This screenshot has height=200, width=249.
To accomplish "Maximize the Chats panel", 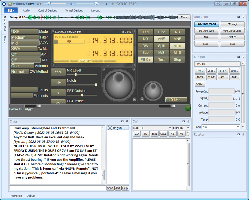I will (x=122, y=121).
